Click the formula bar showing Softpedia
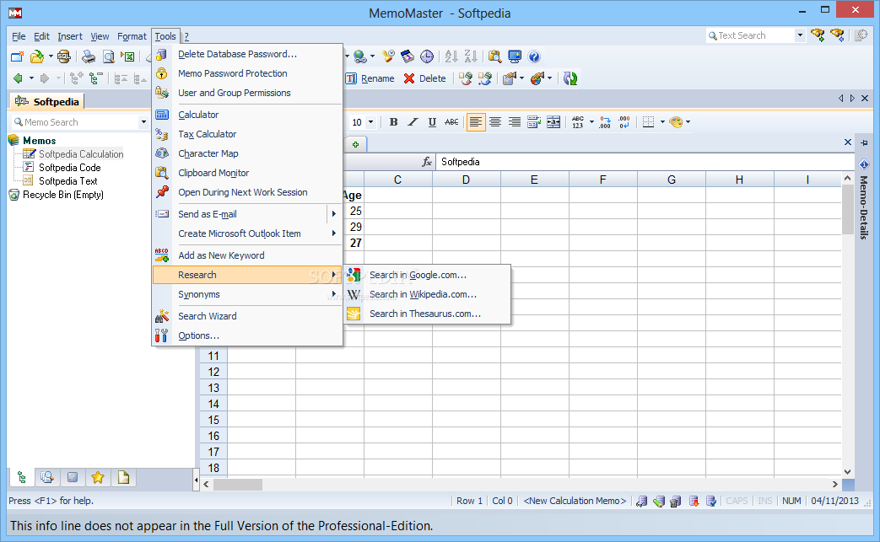 (x=645, y=162)
